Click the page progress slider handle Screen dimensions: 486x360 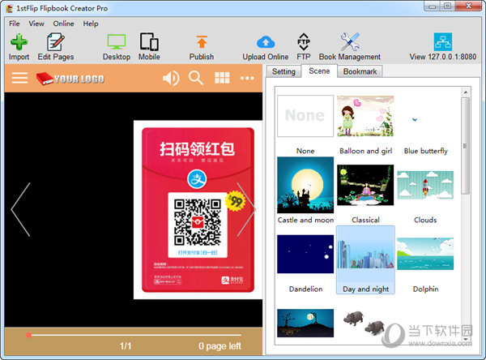pos(29,335)
